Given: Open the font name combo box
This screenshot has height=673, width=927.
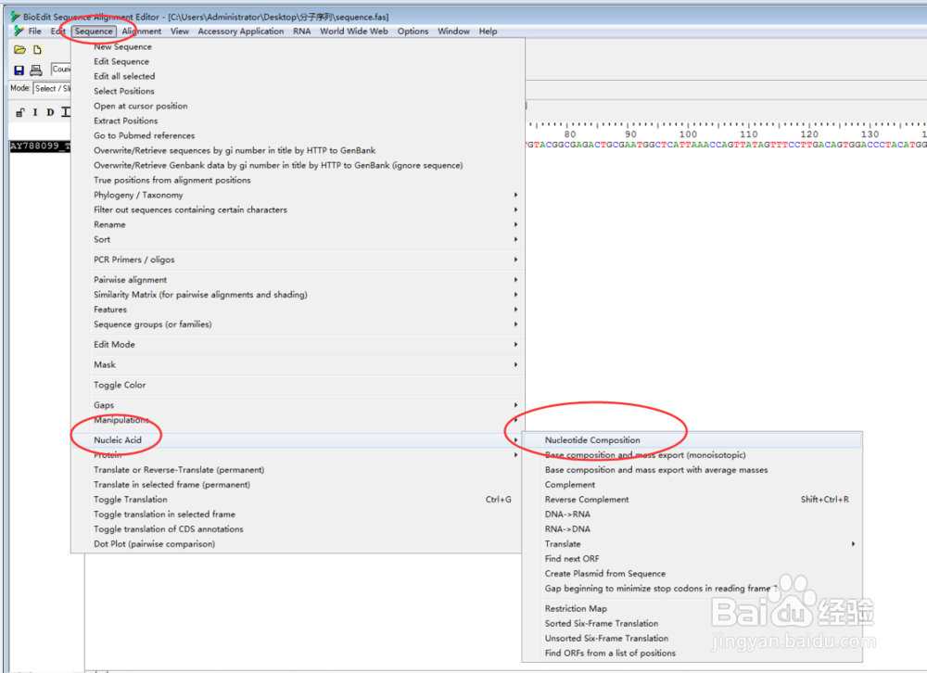Looking at the screenshot, I should [x=61, y=70].
